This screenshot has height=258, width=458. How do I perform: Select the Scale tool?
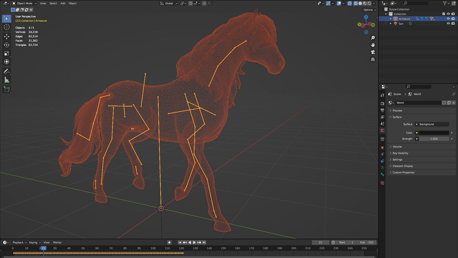coord(7,53)
